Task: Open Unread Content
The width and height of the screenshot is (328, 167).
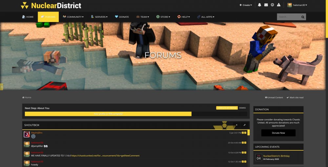Action: pyautogui.click(x=274, y=98)
